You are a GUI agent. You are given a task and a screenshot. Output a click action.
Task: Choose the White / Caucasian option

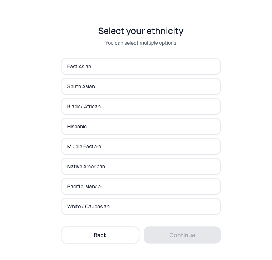140,206
